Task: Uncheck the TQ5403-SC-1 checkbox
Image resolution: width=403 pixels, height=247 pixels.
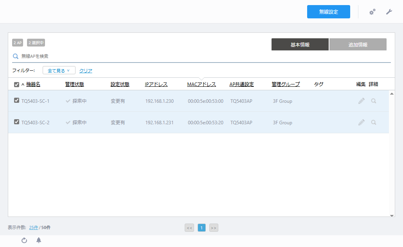Action: coord(16,100)
